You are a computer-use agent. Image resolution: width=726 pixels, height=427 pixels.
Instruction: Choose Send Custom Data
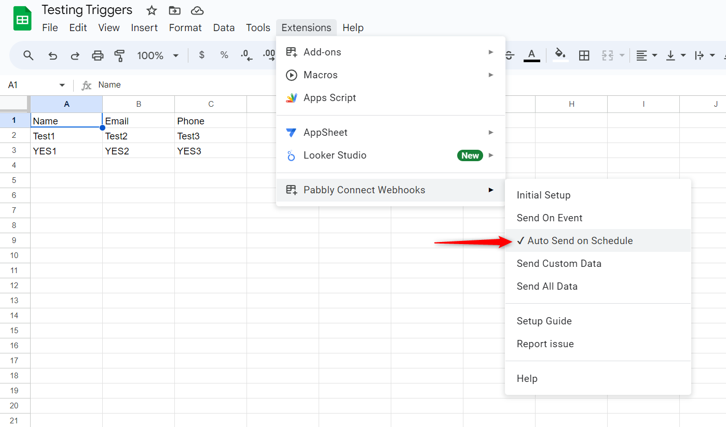click(x=598, y=264)
